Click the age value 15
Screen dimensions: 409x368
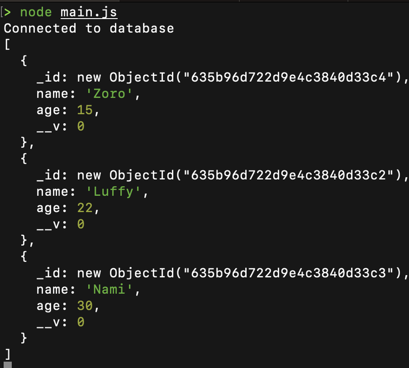[85, 110]
